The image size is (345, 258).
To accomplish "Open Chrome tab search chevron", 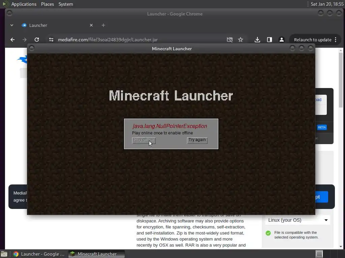I will pos(12,26).
